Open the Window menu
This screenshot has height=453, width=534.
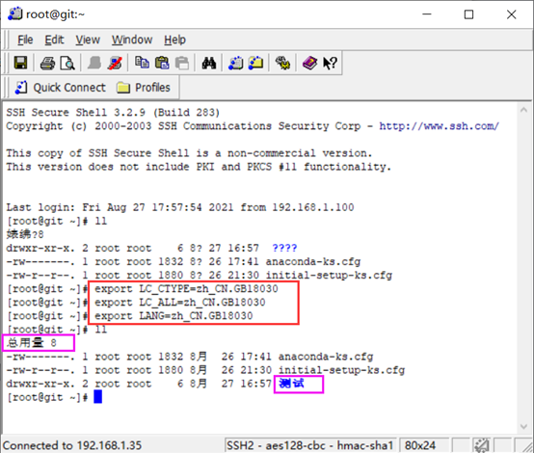[x=132, y=40]
